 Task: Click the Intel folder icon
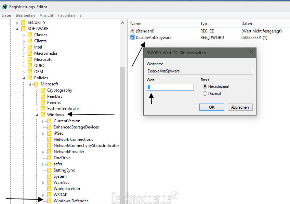tap(30, 47)
